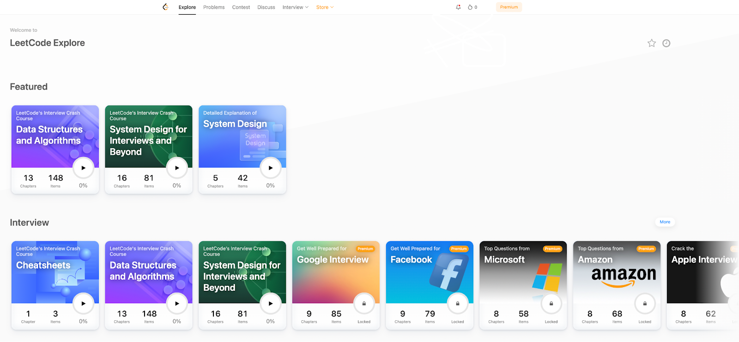The width and height of the screenshot is (739, 342).
Task: Click the LeetCode Explore page title
Action: point(48,43)
